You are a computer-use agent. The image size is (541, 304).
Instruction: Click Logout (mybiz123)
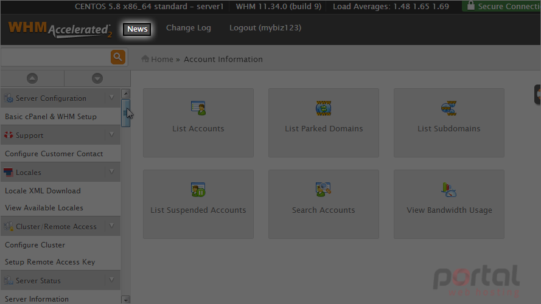(x=265, y=28)
